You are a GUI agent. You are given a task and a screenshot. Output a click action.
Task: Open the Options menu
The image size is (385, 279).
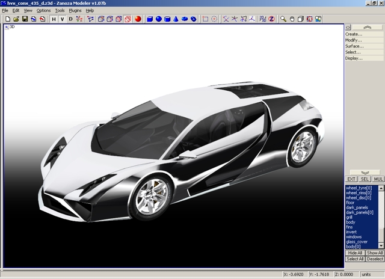[43, 11]
